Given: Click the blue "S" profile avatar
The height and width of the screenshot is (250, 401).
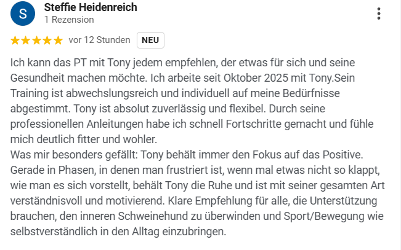Looking at the screenshot, I should point(23,14).
